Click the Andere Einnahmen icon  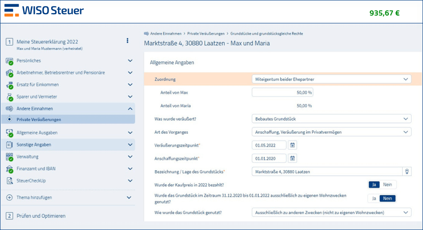pyautogui.click(x=10, y=109)
